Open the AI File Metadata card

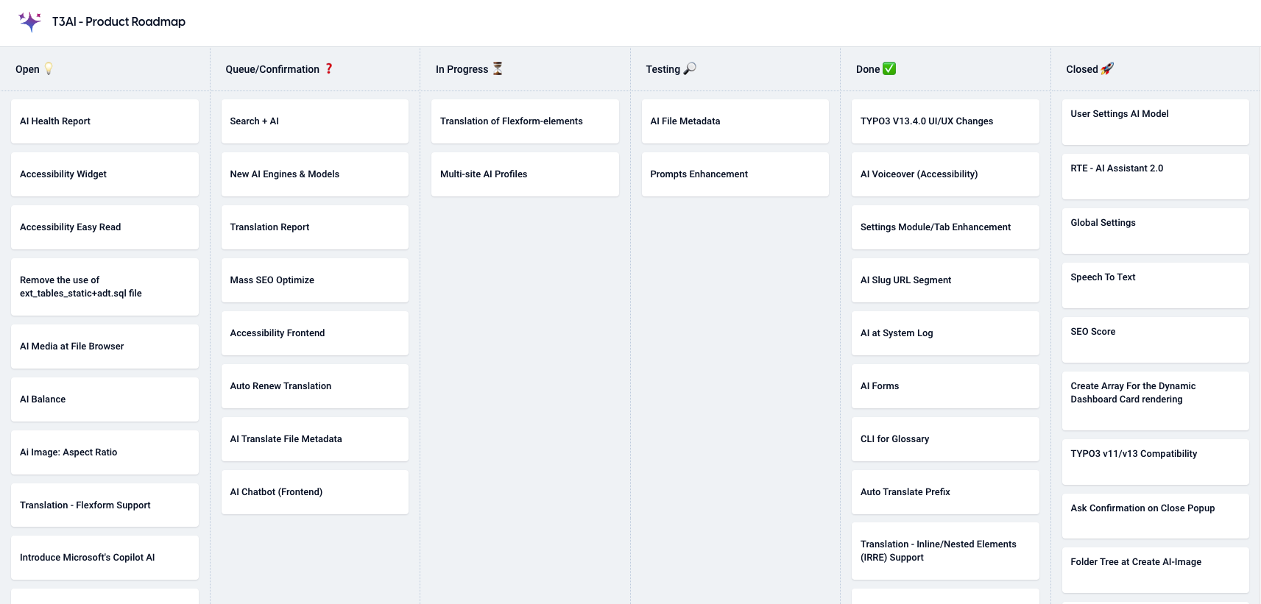(x=735, y=121)
